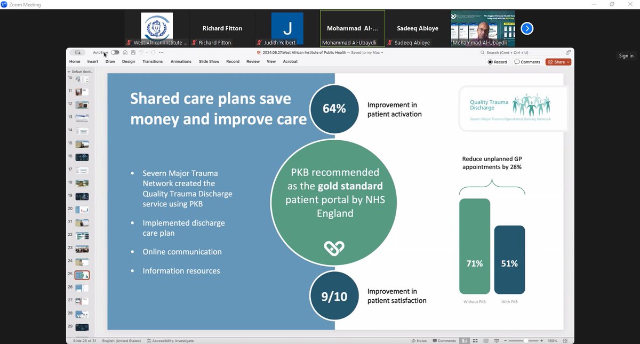Open the Review ribbon tab
Viewport: 640px width, 344px height.
point(253,61)
